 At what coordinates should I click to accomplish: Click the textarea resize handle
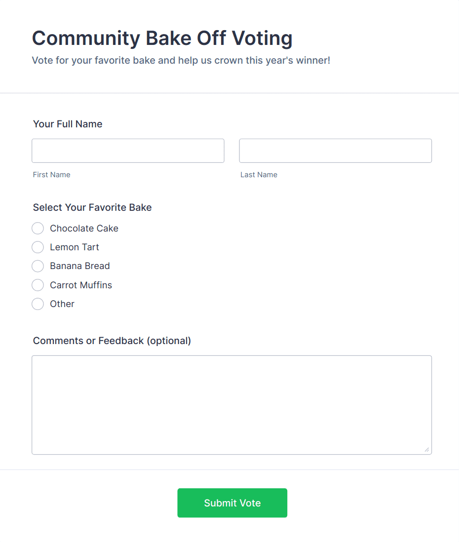click(x=426, y=449)
